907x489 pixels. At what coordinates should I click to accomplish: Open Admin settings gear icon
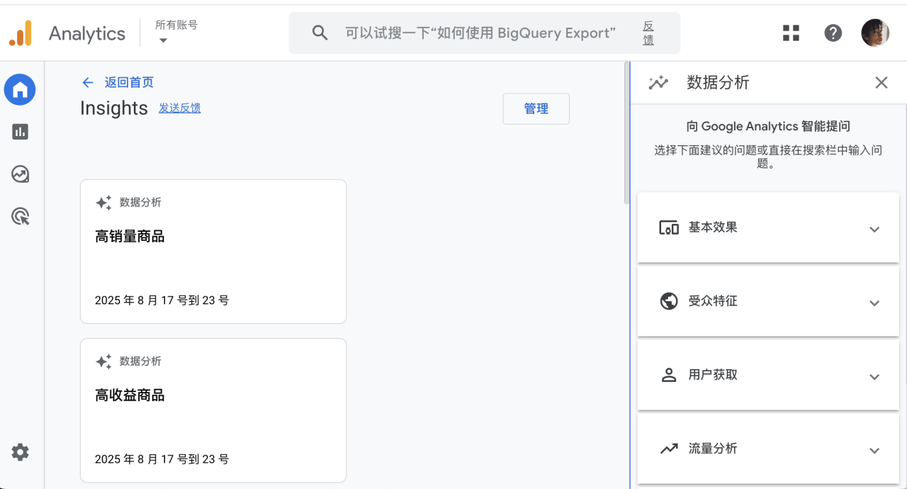click(x=20, y=452)
